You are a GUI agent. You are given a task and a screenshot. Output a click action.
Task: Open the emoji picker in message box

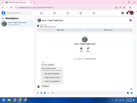128,93
